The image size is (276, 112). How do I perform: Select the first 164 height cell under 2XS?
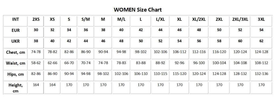coord(36,85)
